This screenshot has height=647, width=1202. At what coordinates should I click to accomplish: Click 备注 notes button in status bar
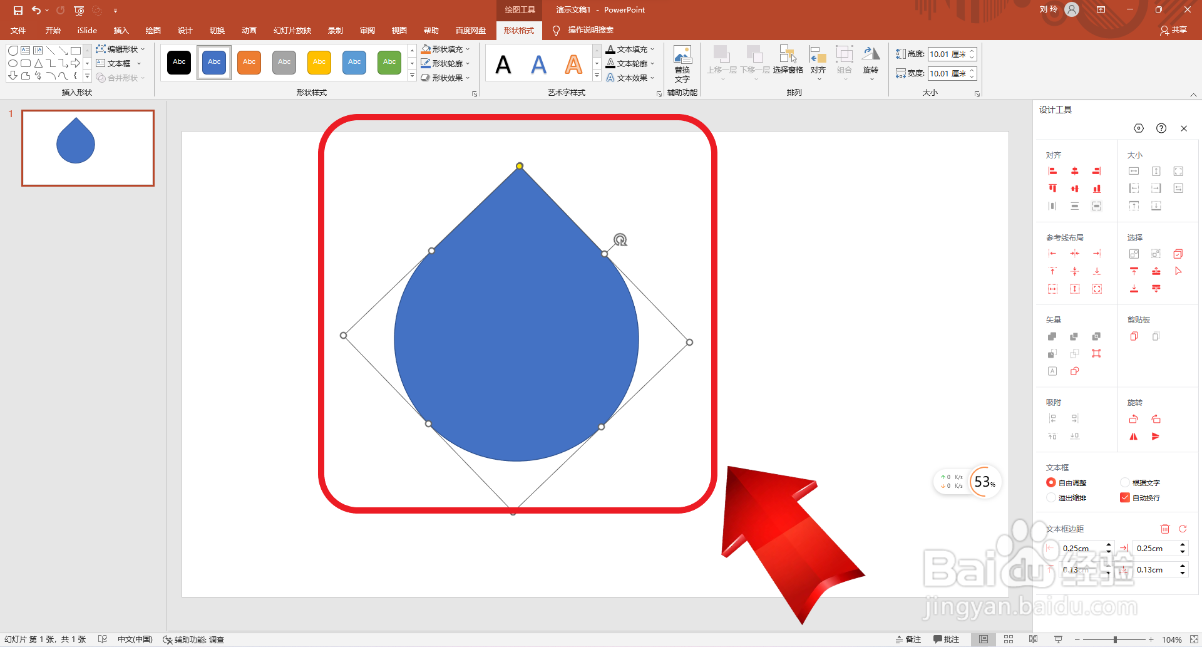pos(908,639)
